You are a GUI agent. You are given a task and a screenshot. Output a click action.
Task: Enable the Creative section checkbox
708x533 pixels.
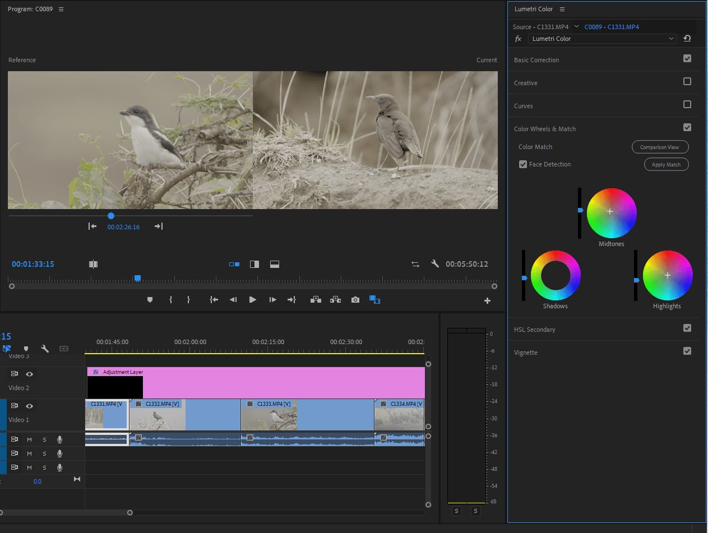pos(687,81)
